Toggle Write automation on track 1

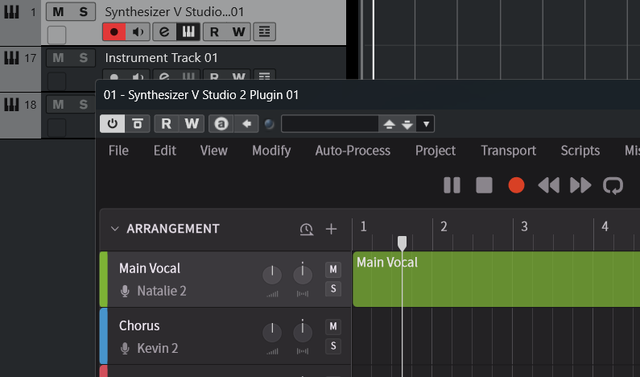(x=238, y=32)
